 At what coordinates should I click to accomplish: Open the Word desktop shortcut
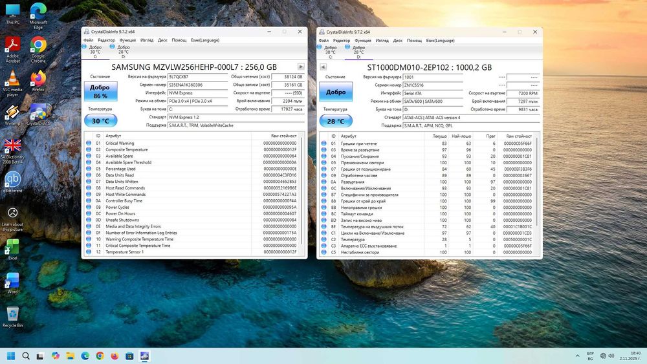click(x=12, y=283)
